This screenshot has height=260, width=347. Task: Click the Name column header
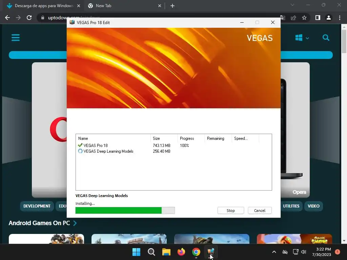(113, 138)
